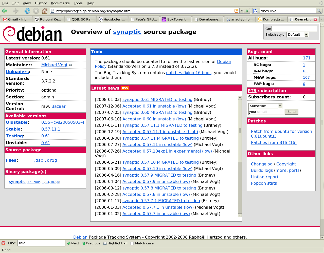Click the synaptic link in the page title
The width and height of the screenshot is (324, 253).
[x=127, y=32]
